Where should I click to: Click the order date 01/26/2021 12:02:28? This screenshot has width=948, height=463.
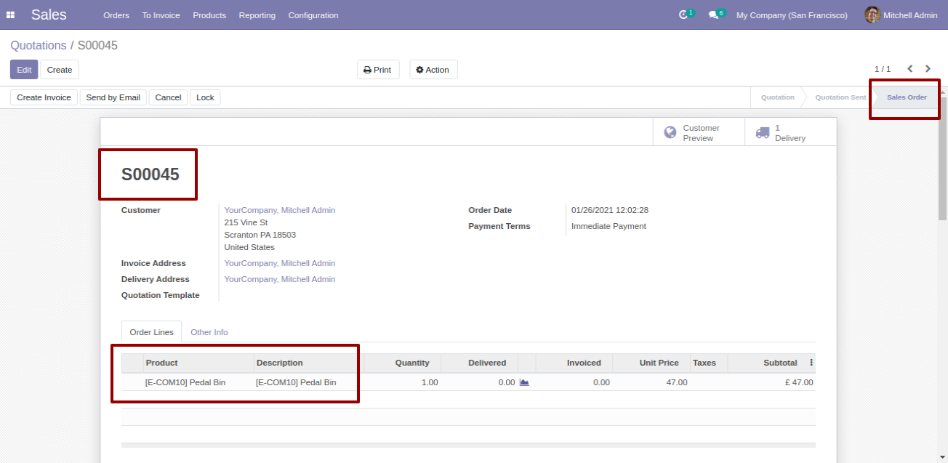pyautogui.click(x=610, y=210)
